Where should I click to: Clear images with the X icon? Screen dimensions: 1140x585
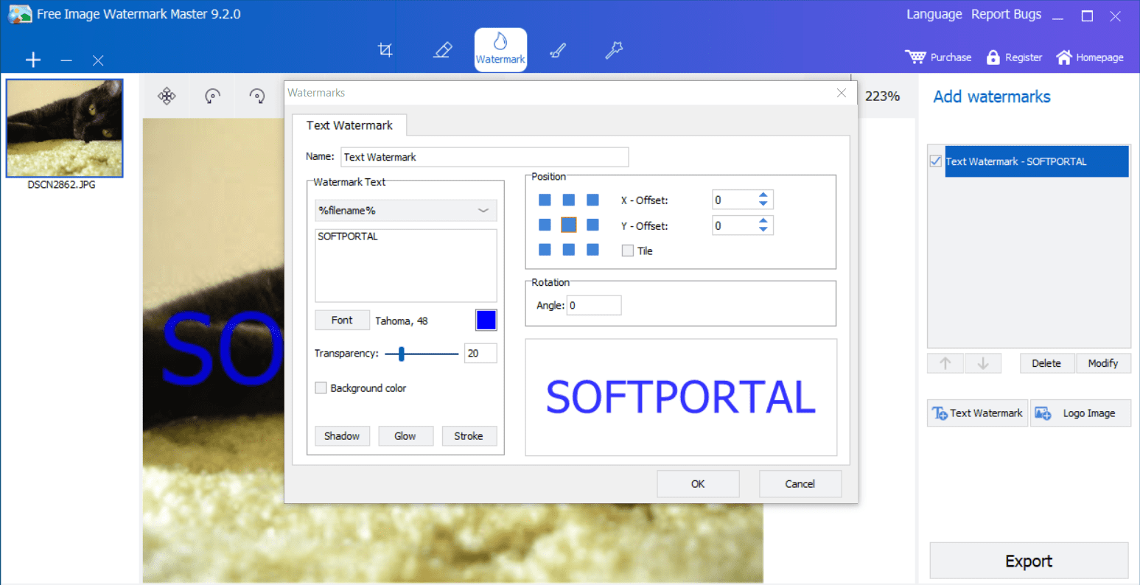98,60
